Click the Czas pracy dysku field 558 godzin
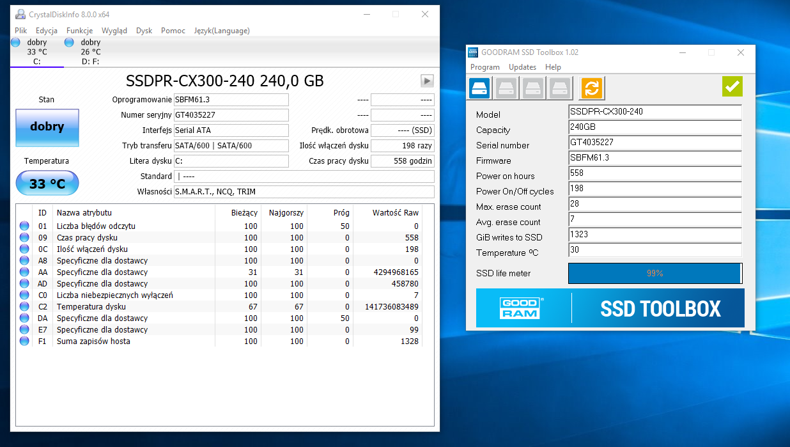 pos(403,161)
